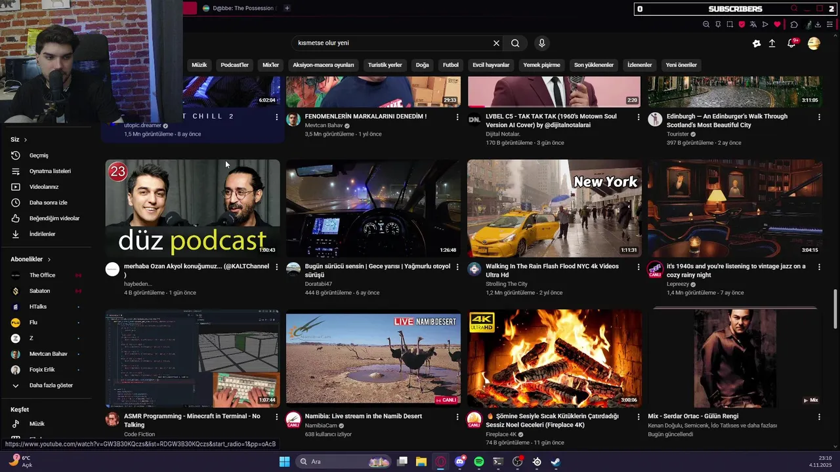Select the Yemek pişirme chip
The width and height of the screenshot is (840, 472).
(x=541, y=65)
